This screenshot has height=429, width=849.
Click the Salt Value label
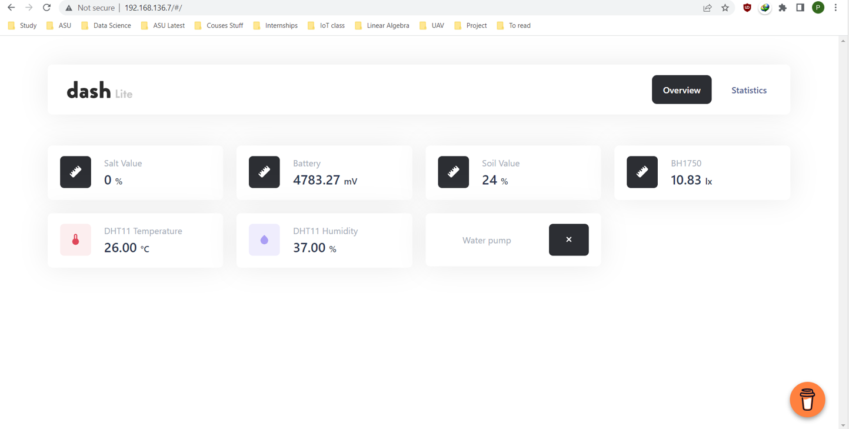click(x=123, y=164)
